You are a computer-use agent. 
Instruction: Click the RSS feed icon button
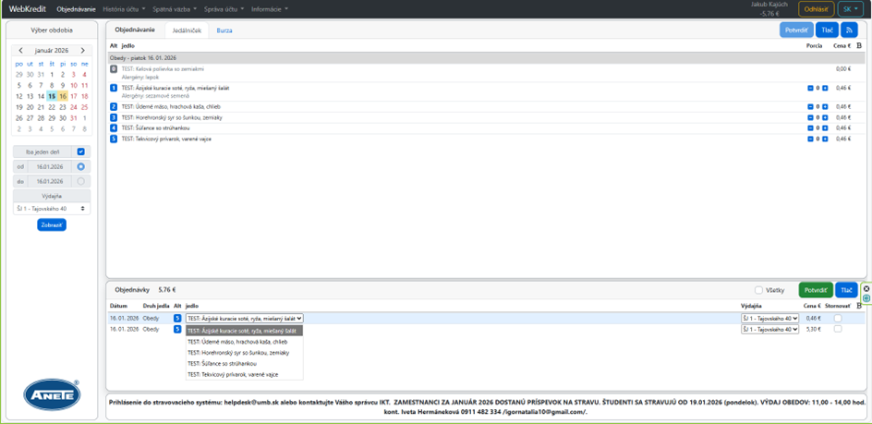click(849, 30)
